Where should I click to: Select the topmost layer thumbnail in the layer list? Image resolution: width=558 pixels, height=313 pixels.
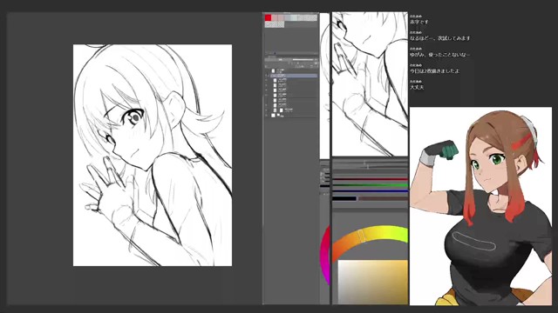point(273,71)
